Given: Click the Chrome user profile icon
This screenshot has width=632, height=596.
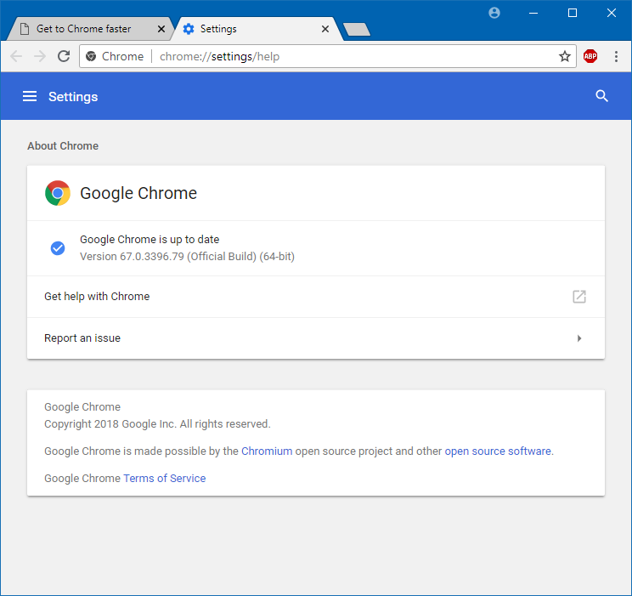Looking at the screenshot, I should pos(494,13).
